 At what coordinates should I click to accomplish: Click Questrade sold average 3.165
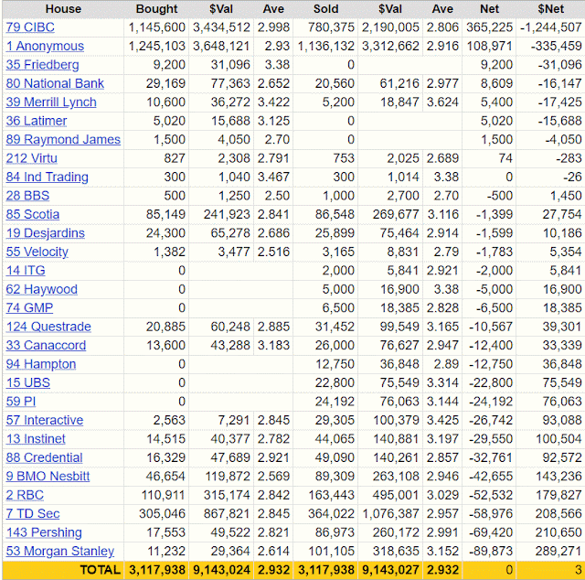click(x=442, y=327)
